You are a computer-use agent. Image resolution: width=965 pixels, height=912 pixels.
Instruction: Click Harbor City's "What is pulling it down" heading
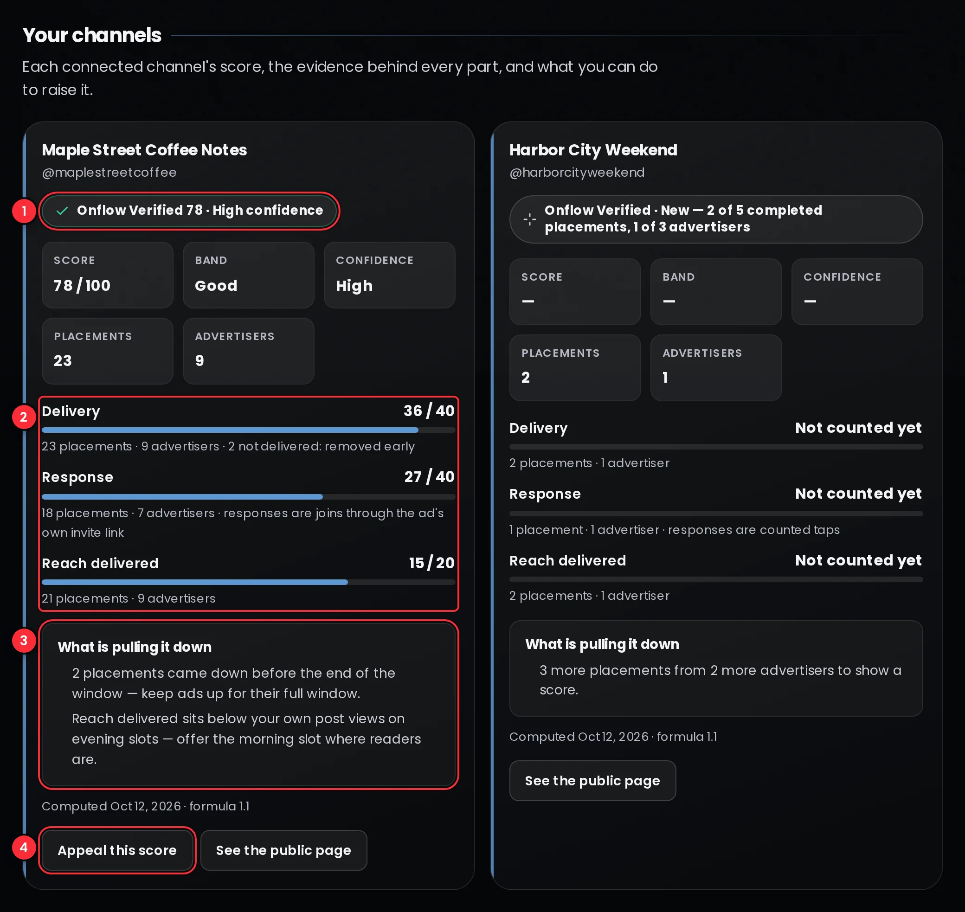(x=602, y=644)
